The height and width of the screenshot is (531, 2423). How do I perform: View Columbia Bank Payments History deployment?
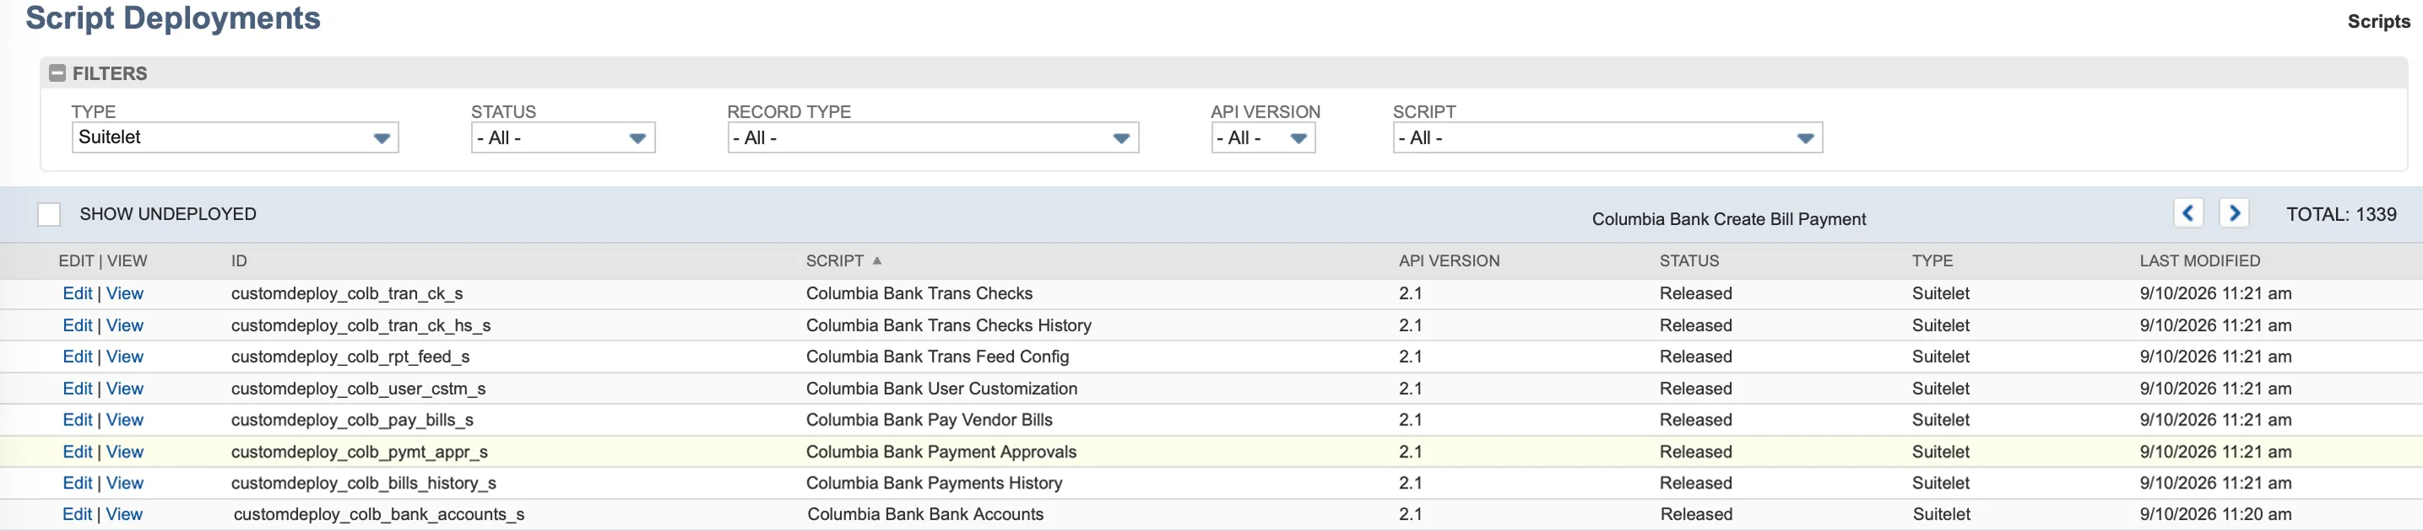coord(125,482)
